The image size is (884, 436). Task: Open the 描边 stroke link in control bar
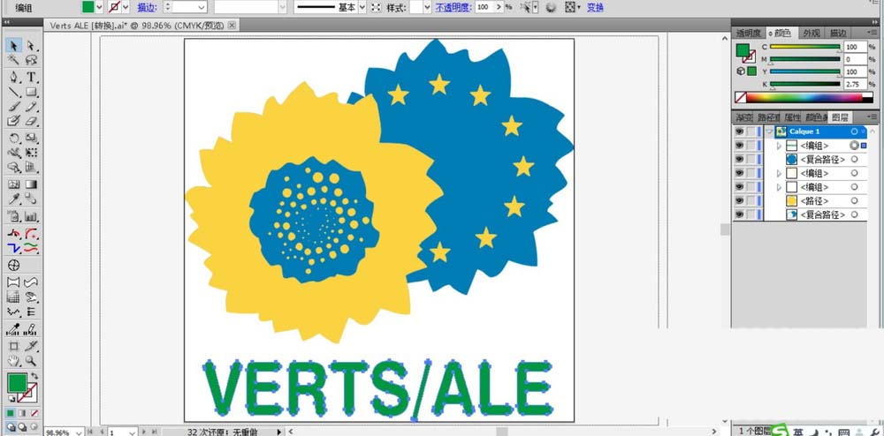[147, 7]
